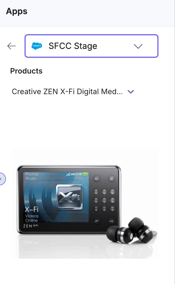The width and height of the screenshot is (175, 284).
Task: Click the Salesforce cloud logo icon
Action: click(37, 46)
